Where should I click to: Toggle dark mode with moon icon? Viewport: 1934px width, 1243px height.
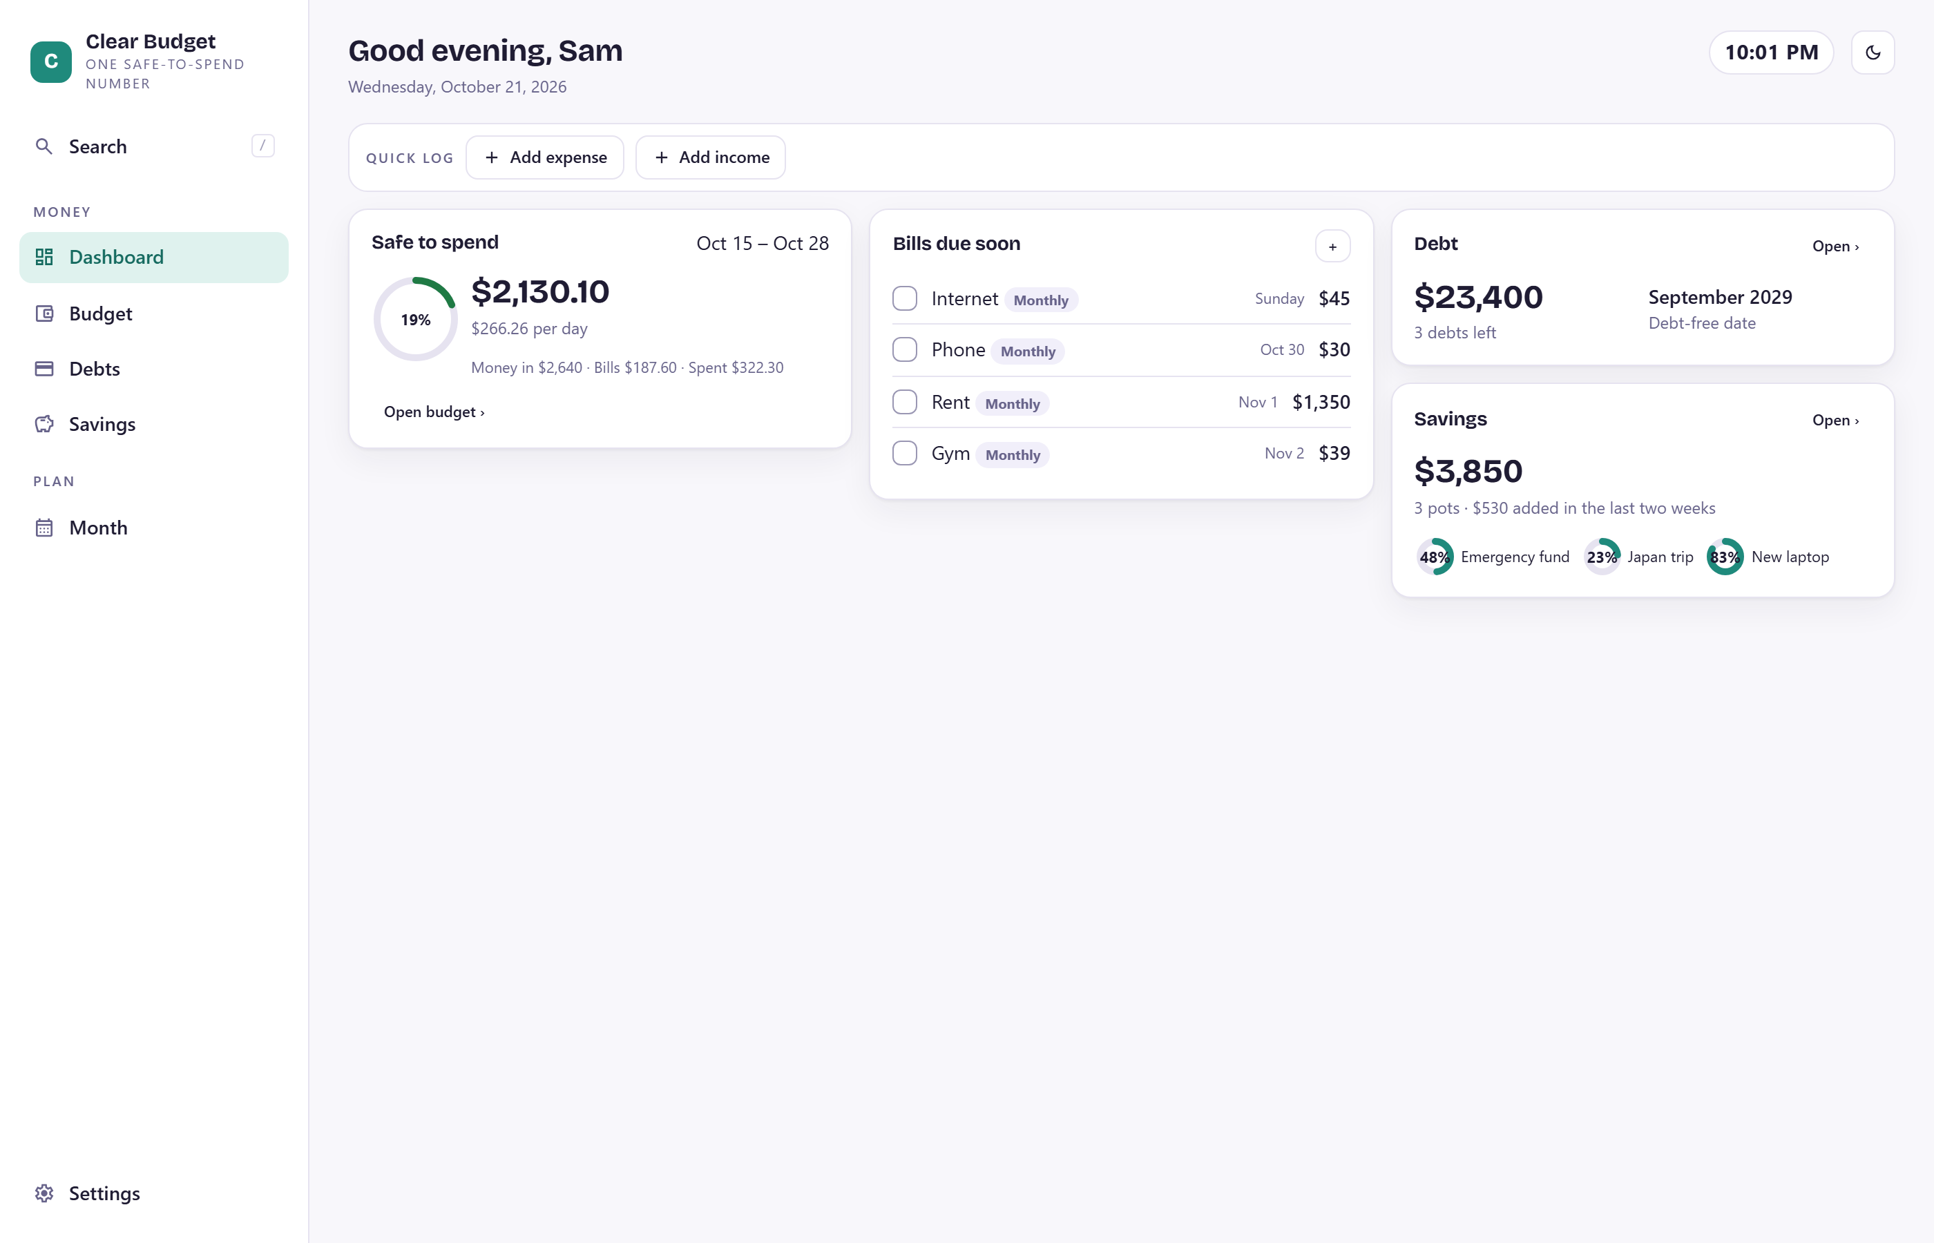click(1873, 52)
